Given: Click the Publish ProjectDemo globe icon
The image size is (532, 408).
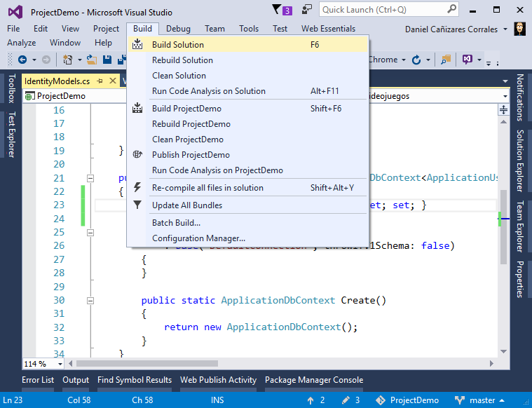Looking at the screenshot, I should 137,154.
